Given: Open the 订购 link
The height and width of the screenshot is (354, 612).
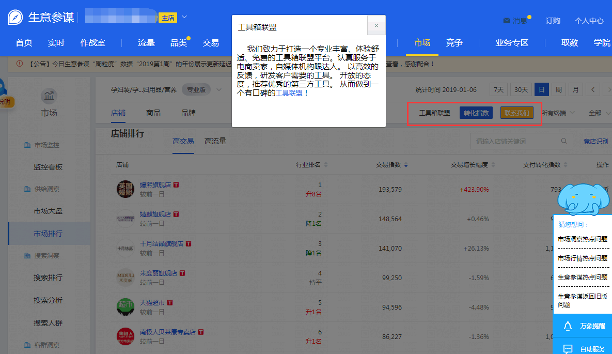Looking at the screenshot, I should point(553,21).
